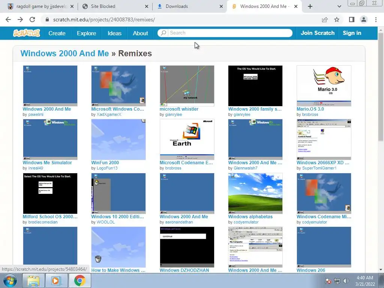Open the About menu item
Screen dimensions: 384x288
tap(140, 33)
